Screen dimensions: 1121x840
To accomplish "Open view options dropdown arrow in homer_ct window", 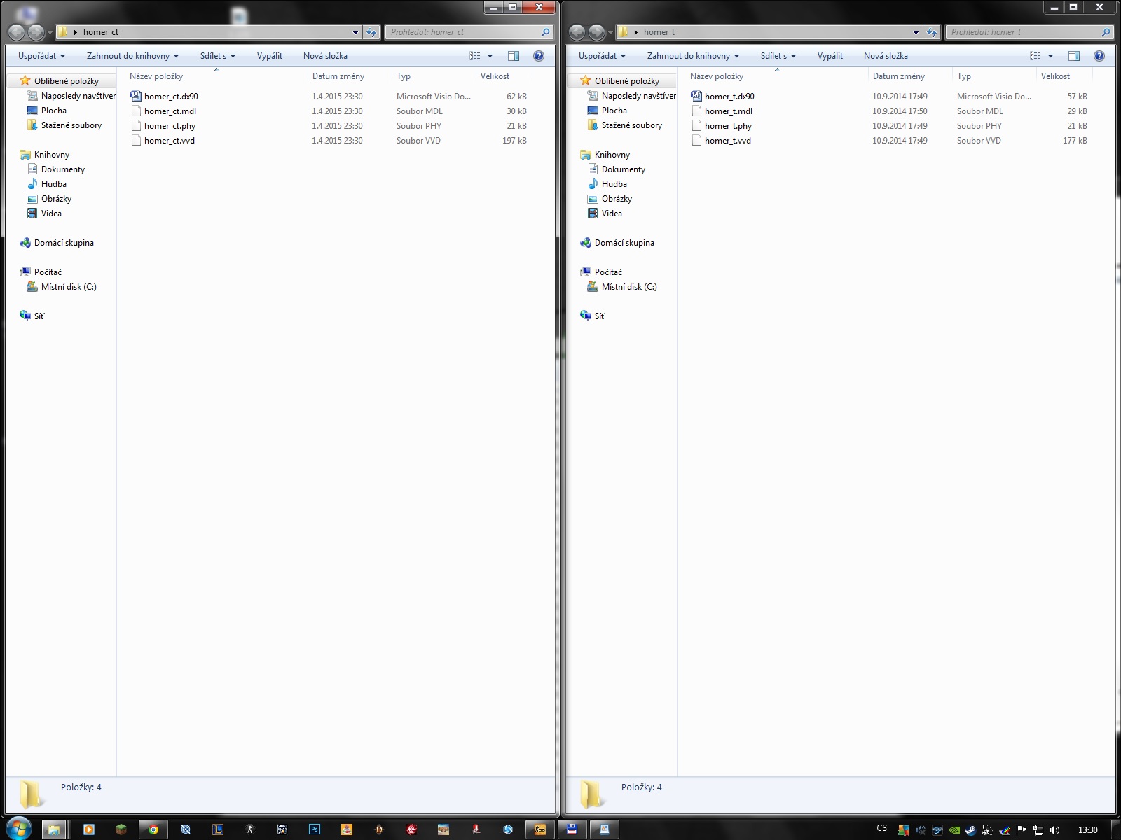I will point(490,56).
